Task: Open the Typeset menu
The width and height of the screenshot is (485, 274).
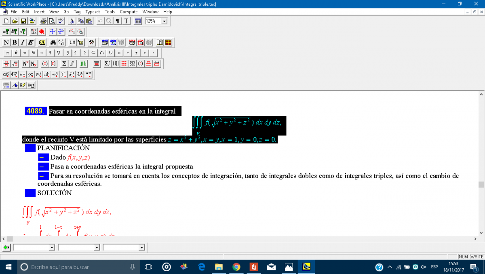Action: (x=93, y=12)
